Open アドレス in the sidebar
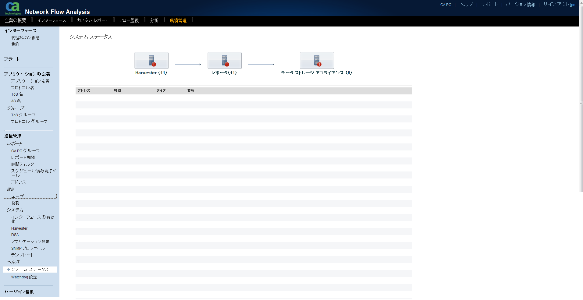Viewport: 583px width, 300px height. point(19,182)
